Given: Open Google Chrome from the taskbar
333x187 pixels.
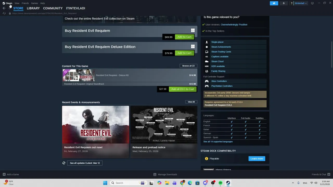Looking at the screenshot, I should click(182, 183).
